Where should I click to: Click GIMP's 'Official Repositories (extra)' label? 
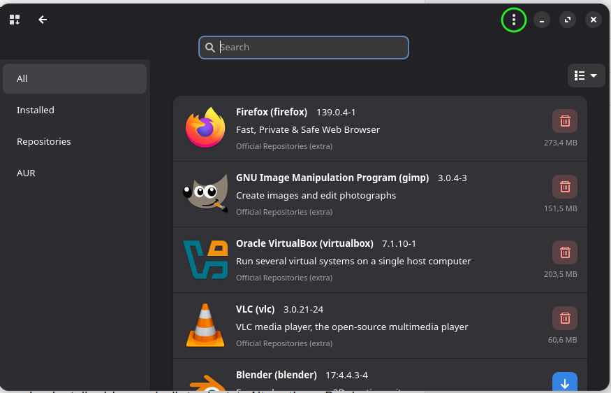click(284, 212)
